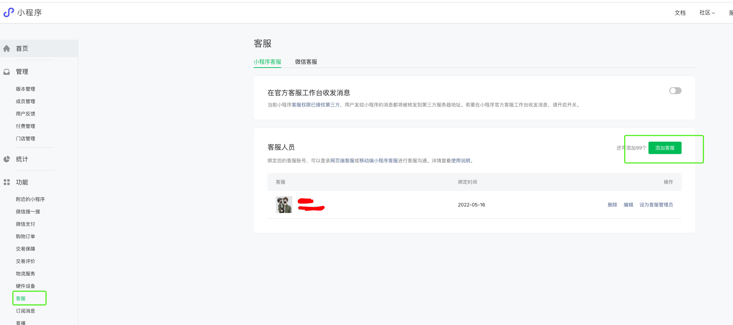733x325 pixels.
Task: Select the 小程序客服 tab
Action: pyautogui.click(x=267, y=62)
